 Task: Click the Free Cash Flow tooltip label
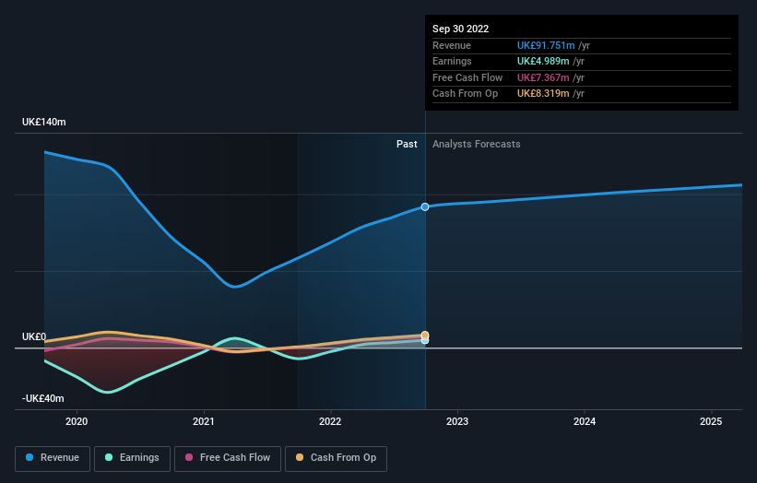point(467,77)
